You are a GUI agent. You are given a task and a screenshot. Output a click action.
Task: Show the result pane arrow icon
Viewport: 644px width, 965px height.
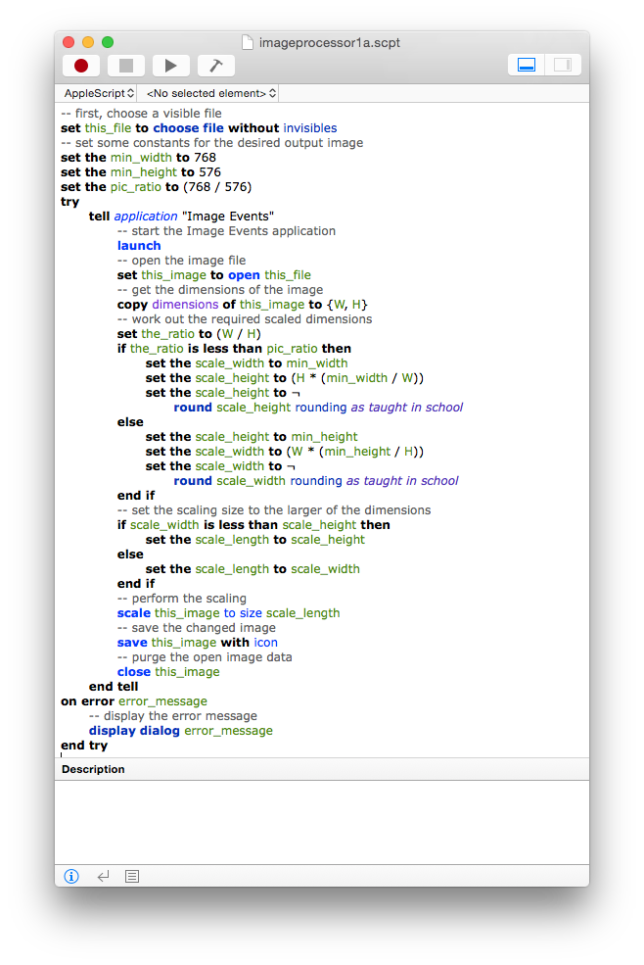click(103, 876)
